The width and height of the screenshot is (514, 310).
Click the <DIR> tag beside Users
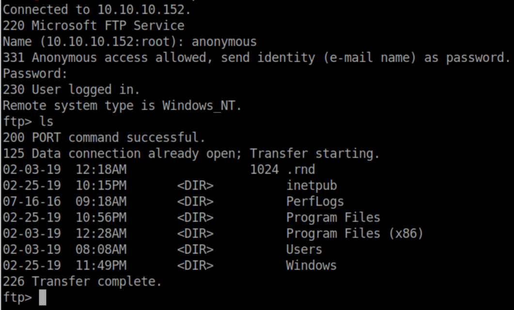pos(195,249)
